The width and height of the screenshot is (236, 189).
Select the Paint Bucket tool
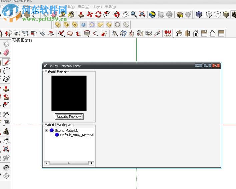(71, 14)
